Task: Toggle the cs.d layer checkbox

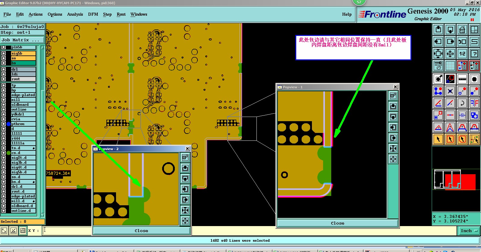Action: pos(4,153)
